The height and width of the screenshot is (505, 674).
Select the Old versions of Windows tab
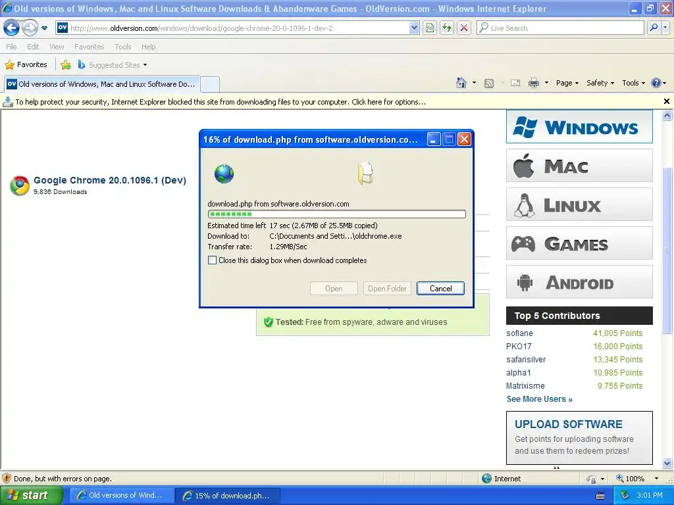102,84
